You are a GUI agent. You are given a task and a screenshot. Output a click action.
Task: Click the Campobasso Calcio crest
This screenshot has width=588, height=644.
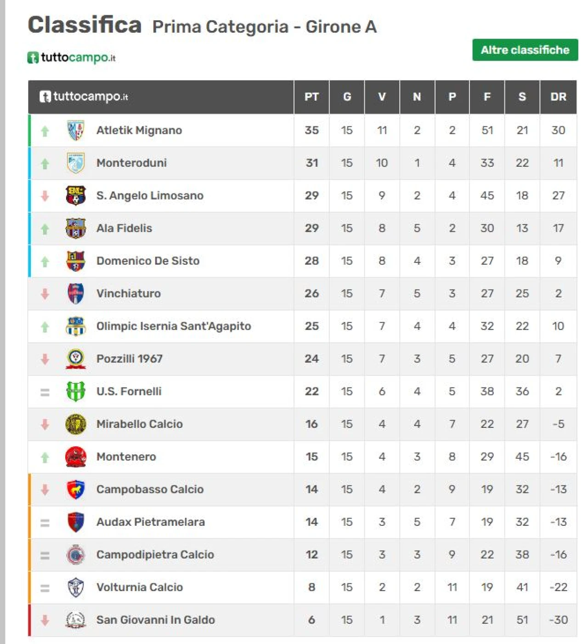(76, 490)
